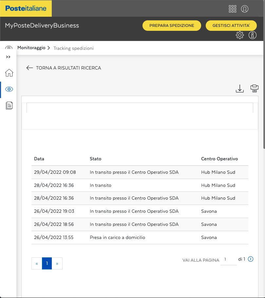Open the information icon

tap(253, 35)
